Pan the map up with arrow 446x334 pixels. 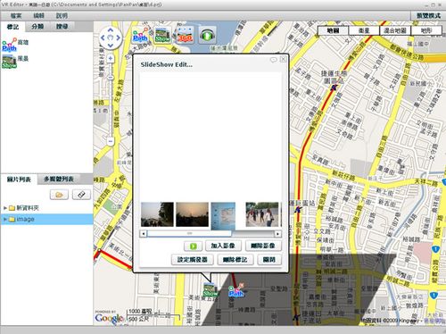point(111,29)
